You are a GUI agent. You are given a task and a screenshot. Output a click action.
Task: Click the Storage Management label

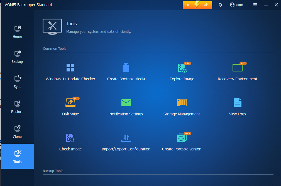(x=182, y=114)
